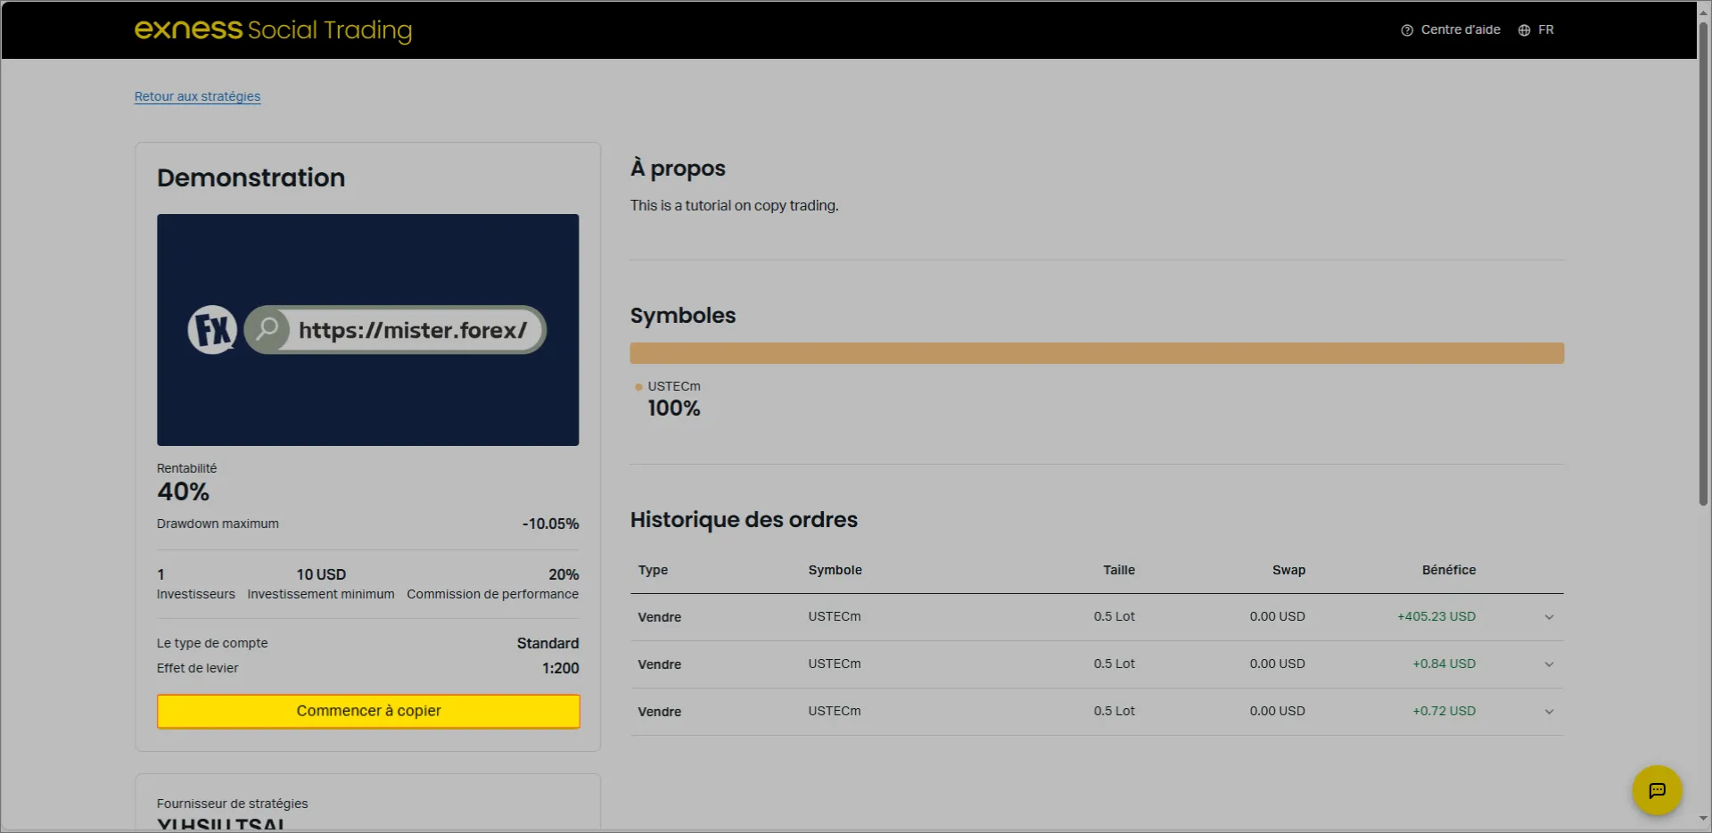Click the Investisseurs count label
Image resolution: width=1712 pixels, height=833 pixels.
196,594
